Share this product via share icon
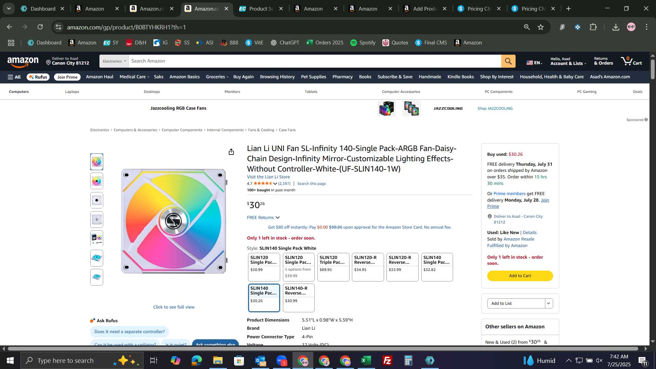Image resolution: width=656 pixels, height=369 pixels. pos(231,152)
